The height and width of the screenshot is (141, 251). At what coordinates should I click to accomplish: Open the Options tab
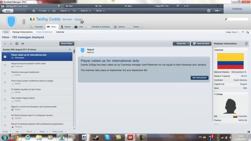tap(119, 27)
